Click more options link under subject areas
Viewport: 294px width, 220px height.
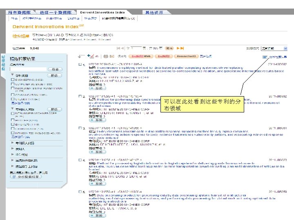20,103
